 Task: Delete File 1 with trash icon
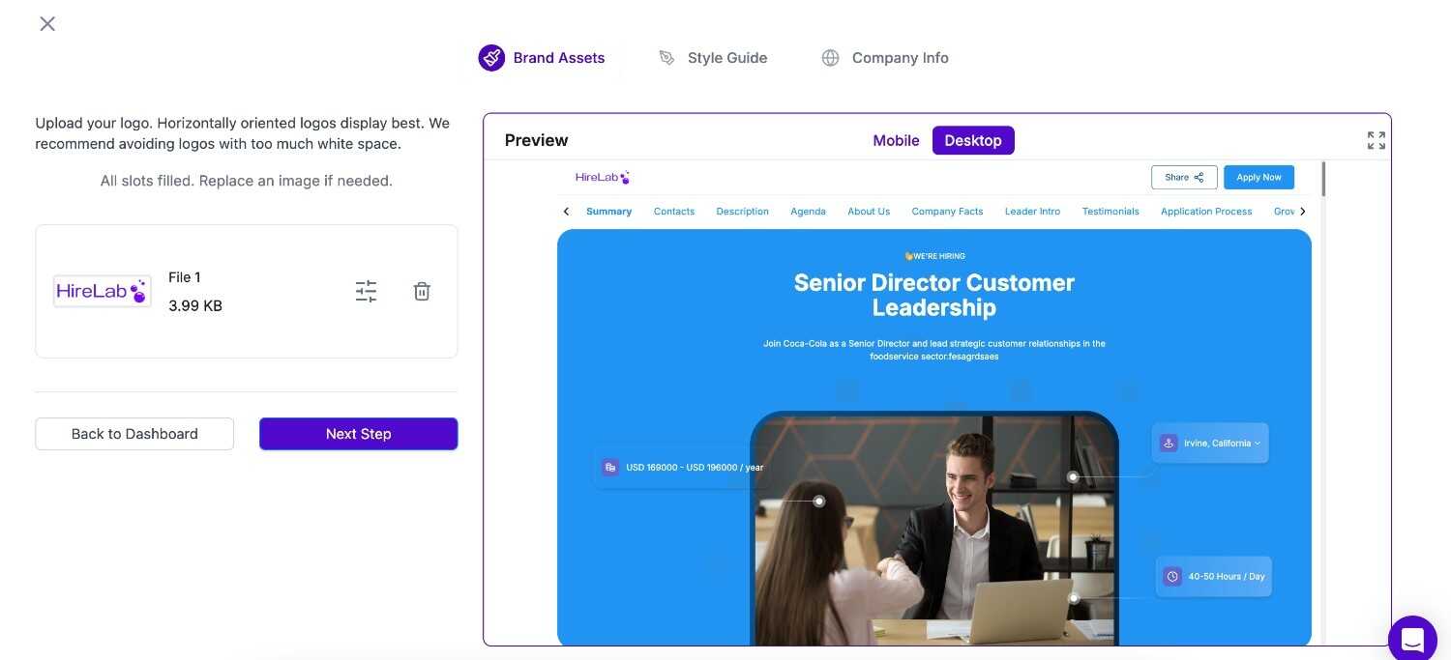point(422,291)
